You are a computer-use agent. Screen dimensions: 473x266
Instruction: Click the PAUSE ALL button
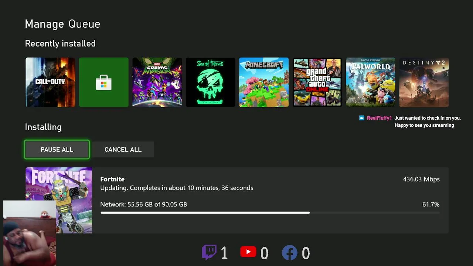(x=57, y=150)
